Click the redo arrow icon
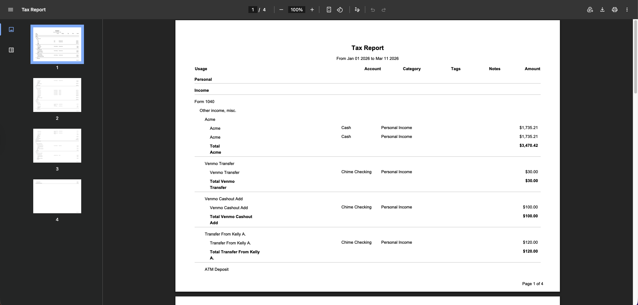Screen dimensions: 638x305 click(384, 10)
